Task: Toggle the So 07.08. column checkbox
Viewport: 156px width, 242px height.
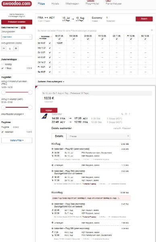Action: point(59,39)
